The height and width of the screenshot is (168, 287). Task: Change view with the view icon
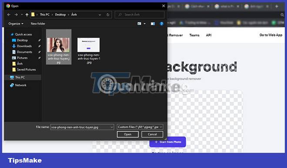[139, 24]
